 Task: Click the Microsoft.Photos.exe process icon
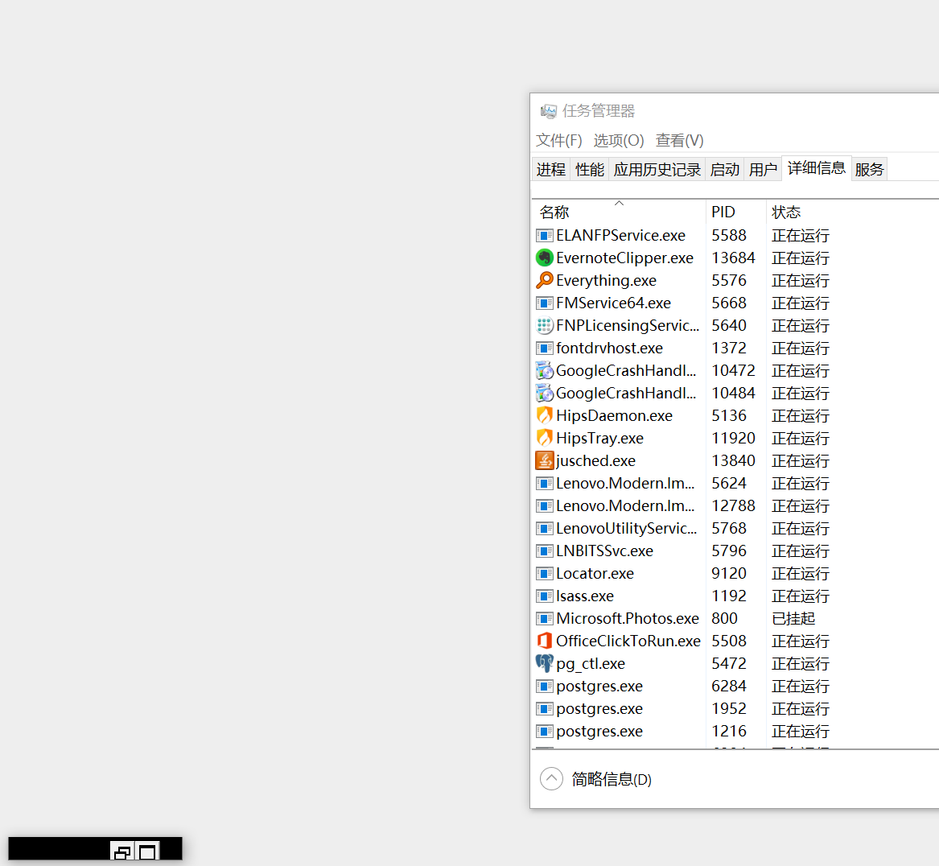tap(545, 619)
